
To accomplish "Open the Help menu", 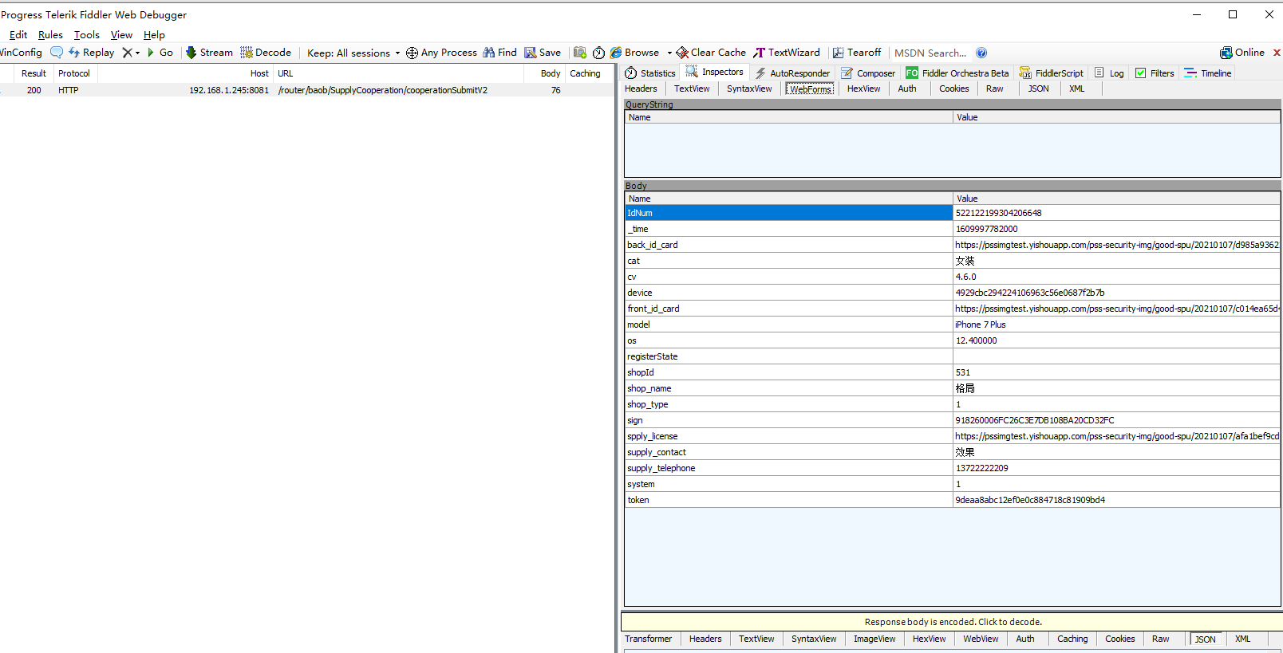I will pyautogui.click(x=154, y=35).
